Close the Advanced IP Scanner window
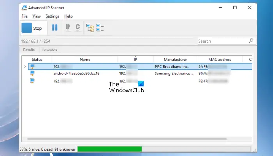The width and height of the screenshot is (273, 156). (x=250, y=8)
